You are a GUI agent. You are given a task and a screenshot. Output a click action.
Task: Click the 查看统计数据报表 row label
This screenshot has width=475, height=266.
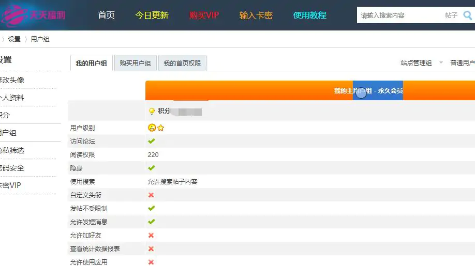point(95,249)
